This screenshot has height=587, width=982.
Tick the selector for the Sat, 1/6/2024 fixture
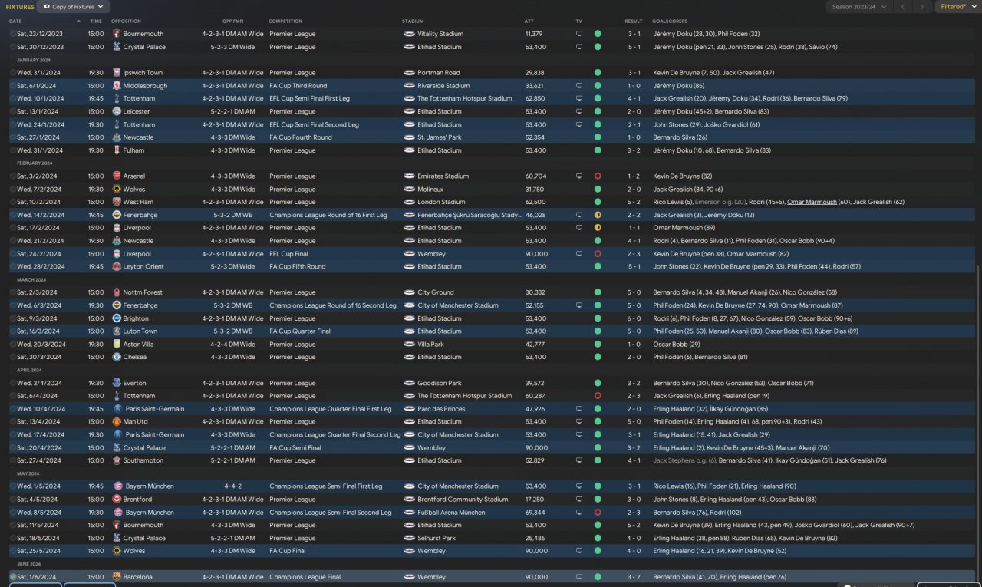click(x=12, y=577)
